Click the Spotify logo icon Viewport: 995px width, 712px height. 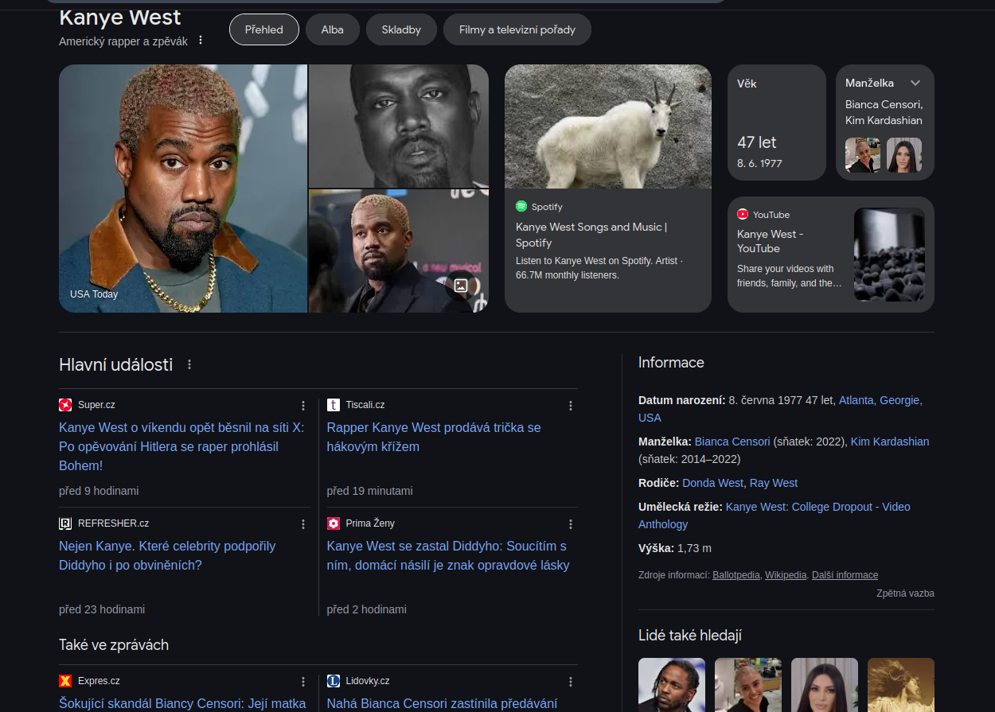pos(521,206)
